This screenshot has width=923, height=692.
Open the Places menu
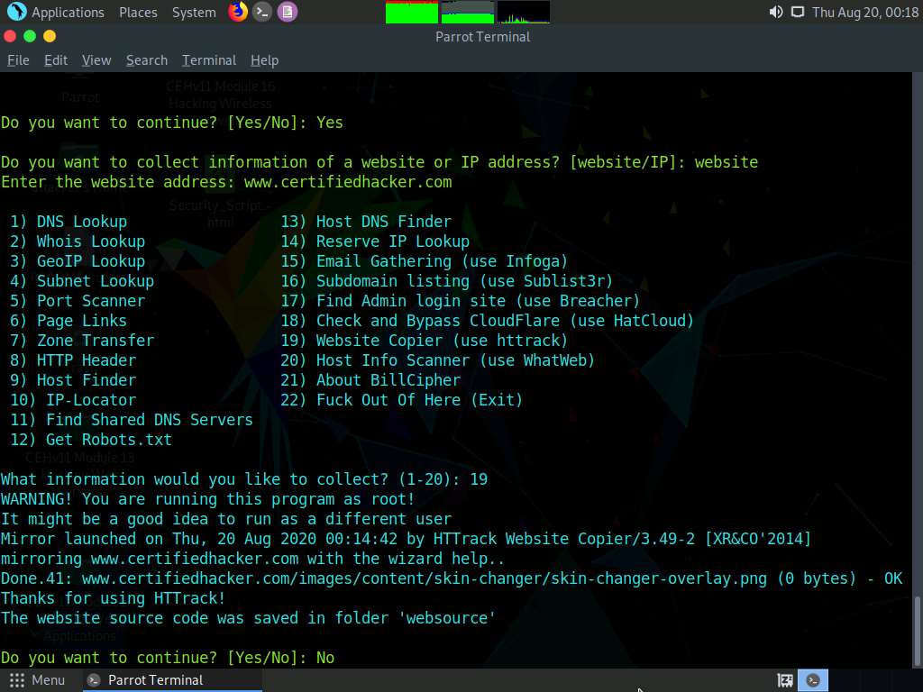point(138,12)
